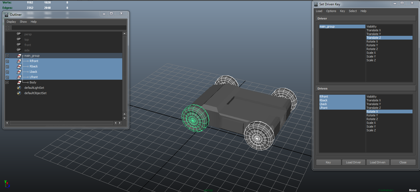
Task: Expand the Body node in Outliner
Action: (x=7, y=83)
